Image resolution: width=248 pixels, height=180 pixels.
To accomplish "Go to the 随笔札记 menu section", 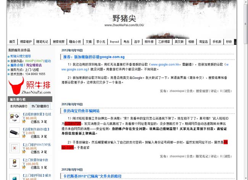I will tap(42, 42).
